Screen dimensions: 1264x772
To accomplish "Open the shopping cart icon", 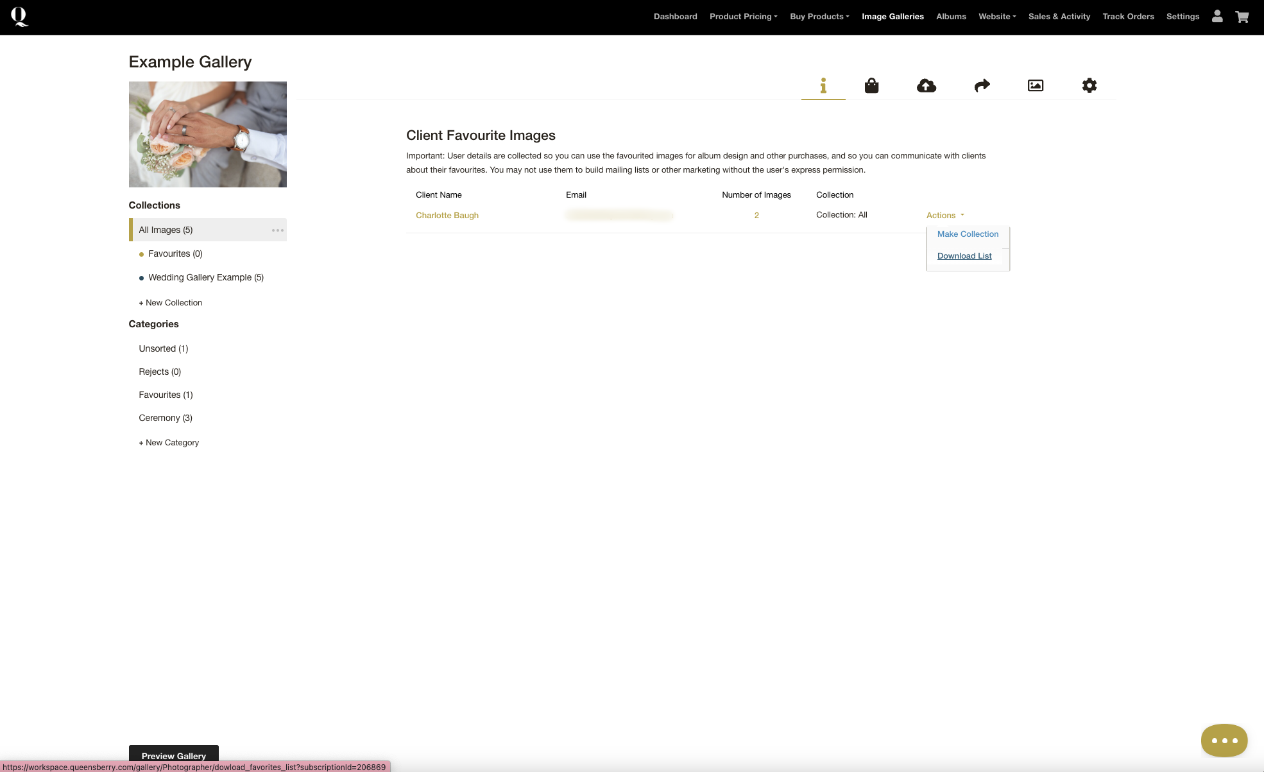I will coord(1242,17).
